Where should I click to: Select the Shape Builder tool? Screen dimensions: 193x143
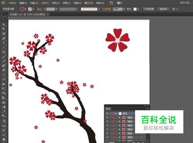click(x=4, y=93)
